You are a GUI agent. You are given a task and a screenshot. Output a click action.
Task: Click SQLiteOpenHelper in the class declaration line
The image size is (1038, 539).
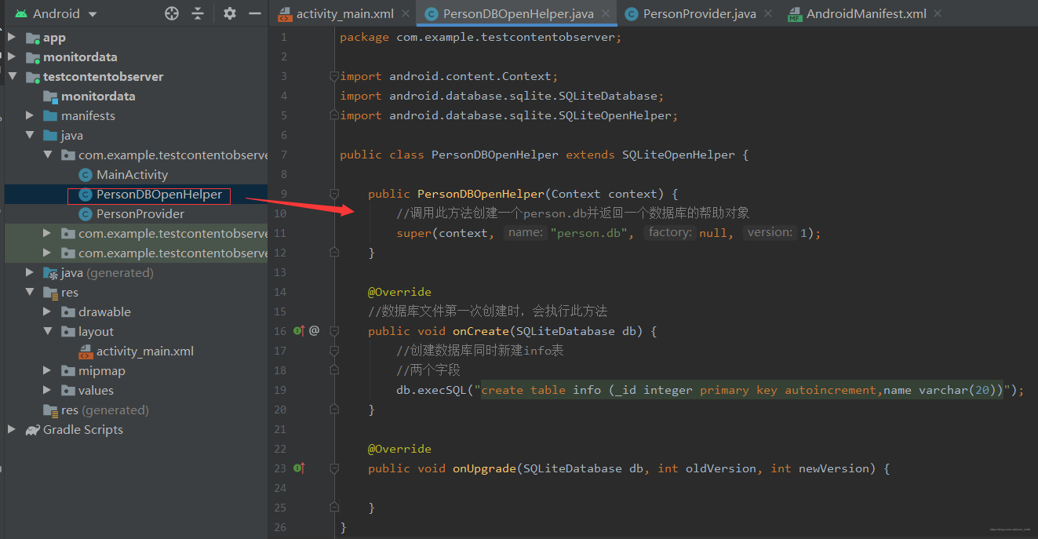point(679,155)
